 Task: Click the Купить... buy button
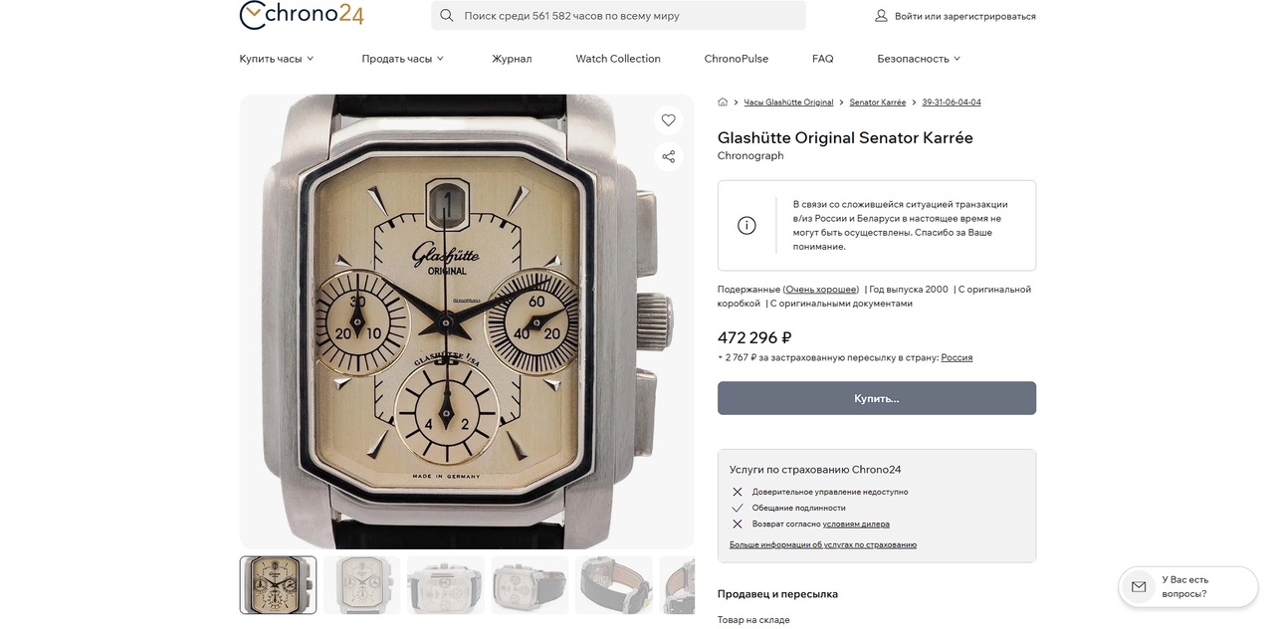(x=877, y=398)
